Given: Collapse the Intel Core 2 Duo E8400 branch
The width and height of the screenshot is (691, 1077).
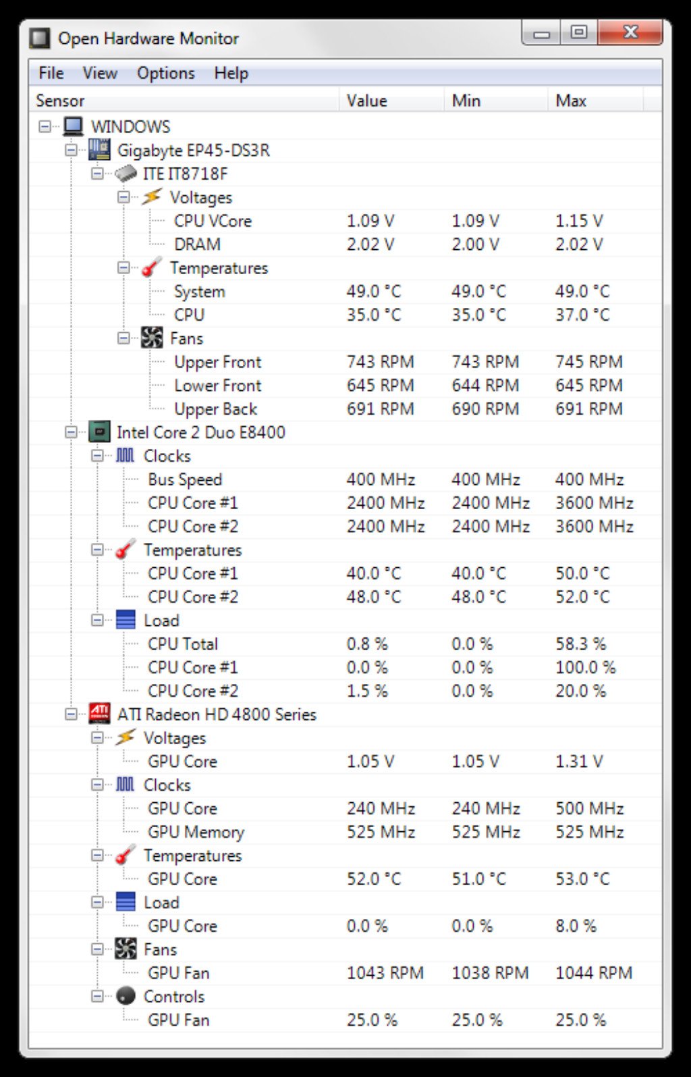Looking at the screenshot, I should [71, 432].
